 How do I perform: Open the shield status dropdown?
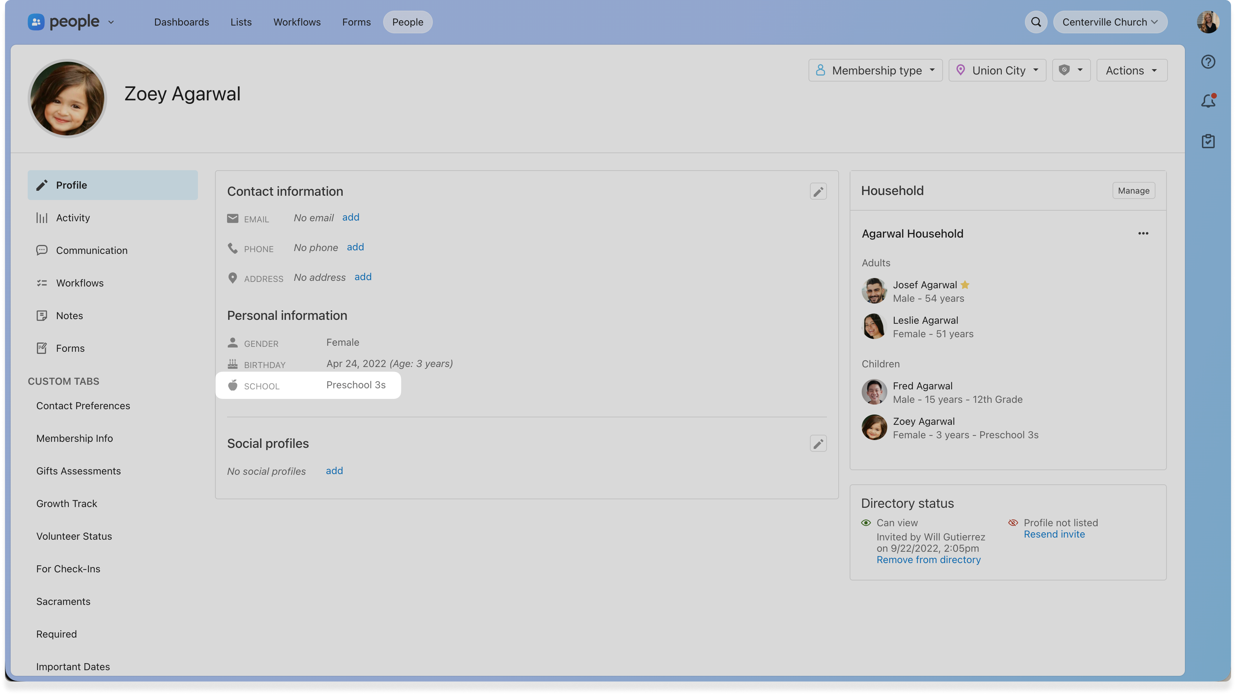point(1071,71)
